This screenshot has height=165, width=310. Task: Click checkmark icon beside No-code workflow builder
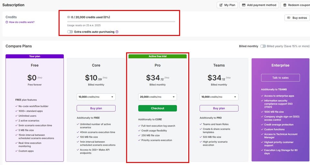click(16, 106)
